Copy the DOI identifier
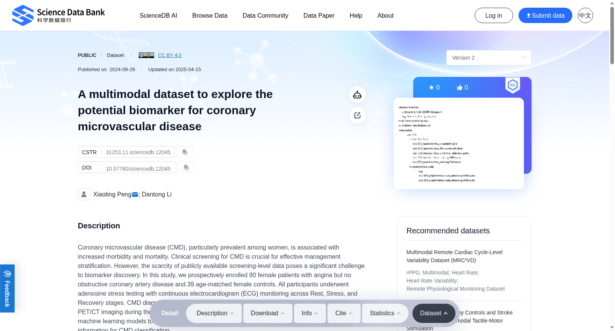 [x=186, y=167]
